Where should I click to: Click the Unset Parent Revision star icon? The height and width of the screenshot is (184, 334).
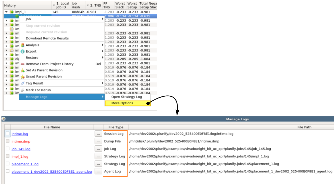[x=22, y=76]
